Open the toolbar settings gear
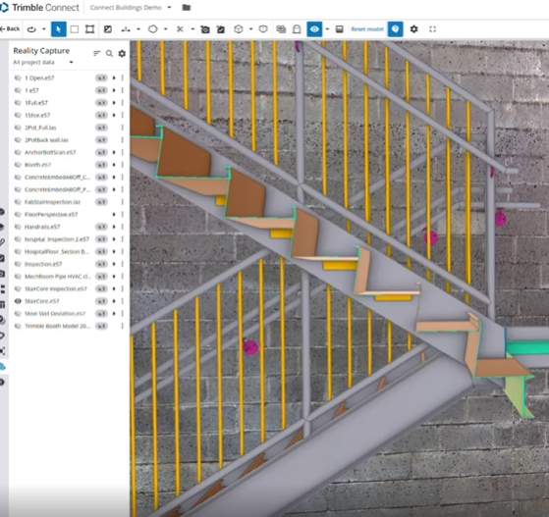 pos(413,29)
